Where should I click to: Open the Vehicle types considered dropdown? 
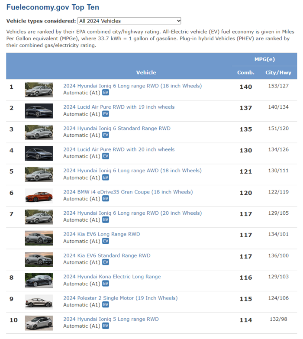pos(129,21)
